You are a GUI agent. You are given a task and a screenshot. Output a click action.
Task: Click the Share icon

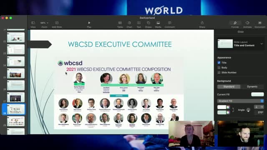click(x=202, y=23)
